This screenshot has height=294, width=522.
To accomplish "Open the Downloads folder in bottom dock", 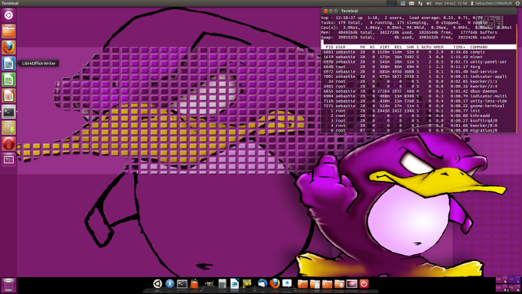I will (339, 284).
